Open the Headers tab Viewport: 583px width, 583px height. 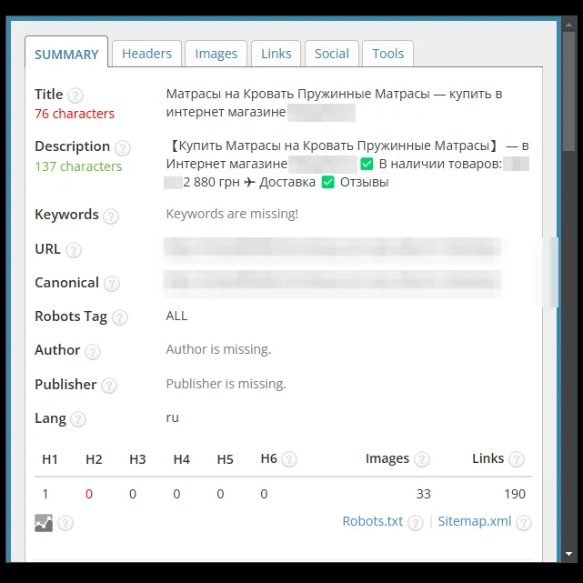click(x=146, y=54)
